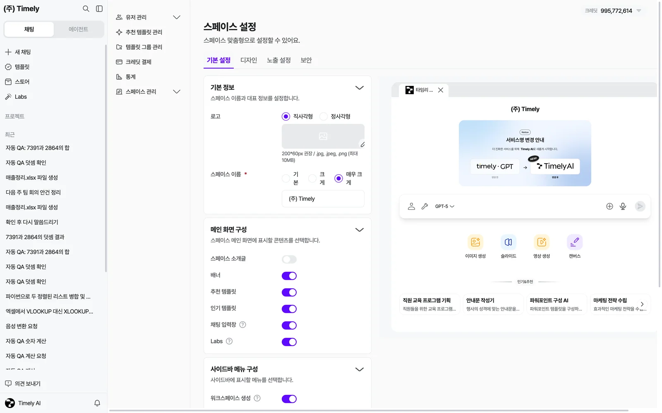Collapse the 사이드바 메뉴 구성 section
The width and height of the screenshot is (662, 413).
point(360,369)
